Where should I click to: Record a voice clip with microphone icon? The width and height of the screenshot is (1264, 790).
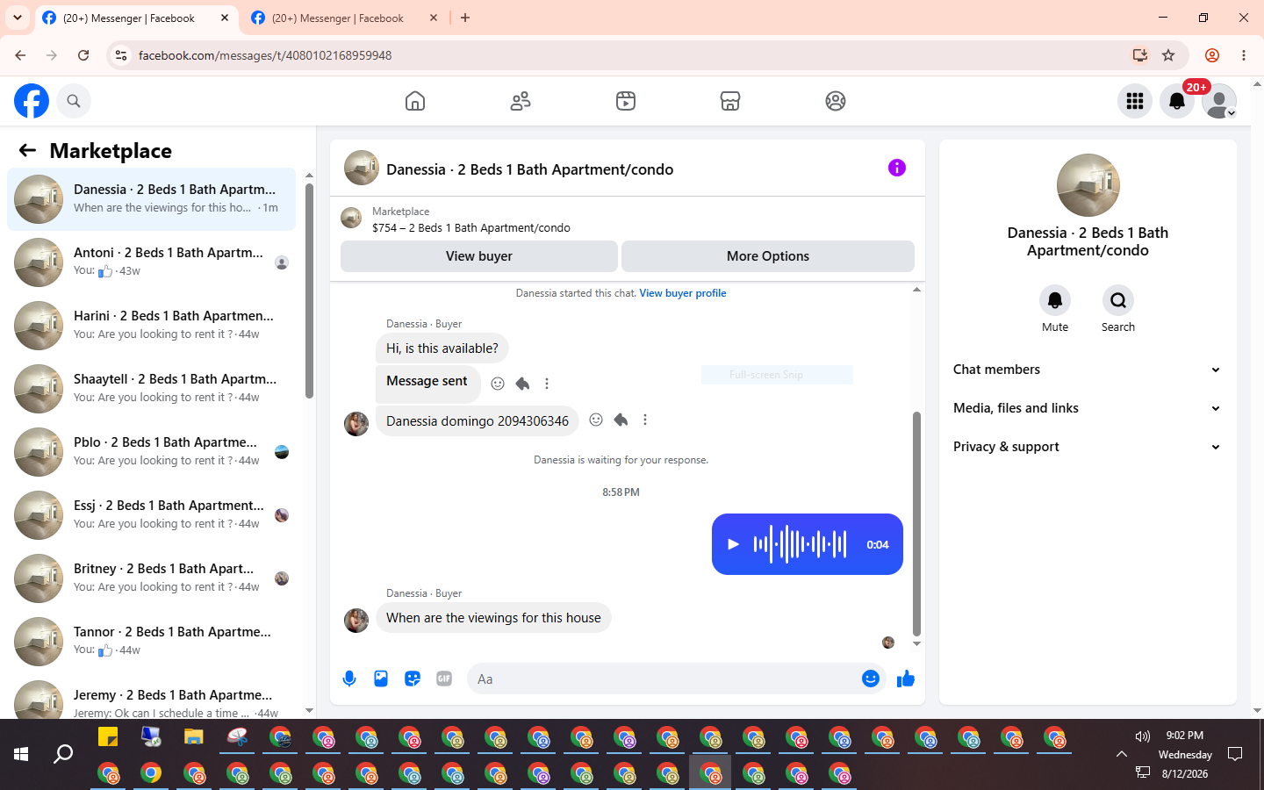[349, 679]
